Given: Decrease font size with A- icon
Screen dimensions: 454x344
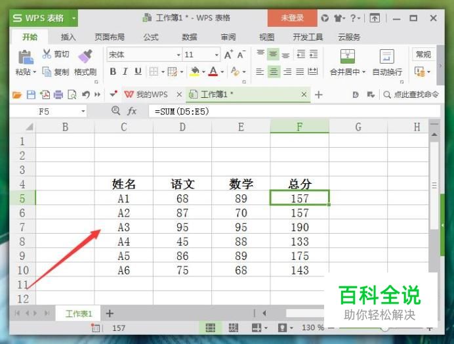Looking at the screenshot, I should (x=241, y=54).
